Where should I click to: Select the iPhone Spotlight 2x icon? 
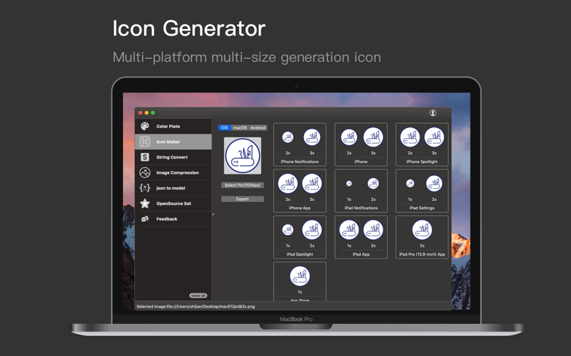point(410,137)
